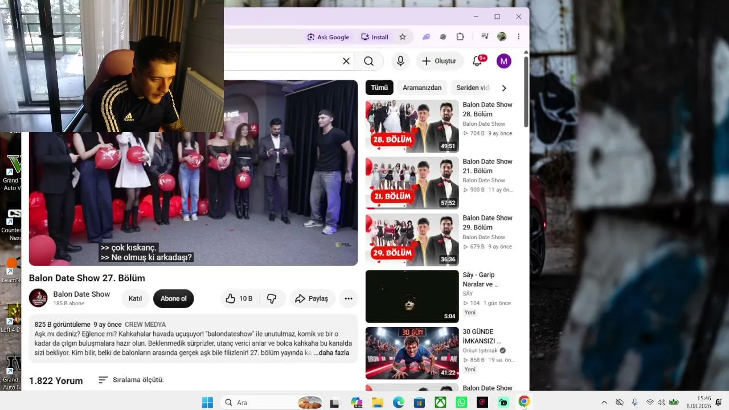The image size is (729, 410).
Task: Like the video with thumbs up
Action: coord(238,298)
